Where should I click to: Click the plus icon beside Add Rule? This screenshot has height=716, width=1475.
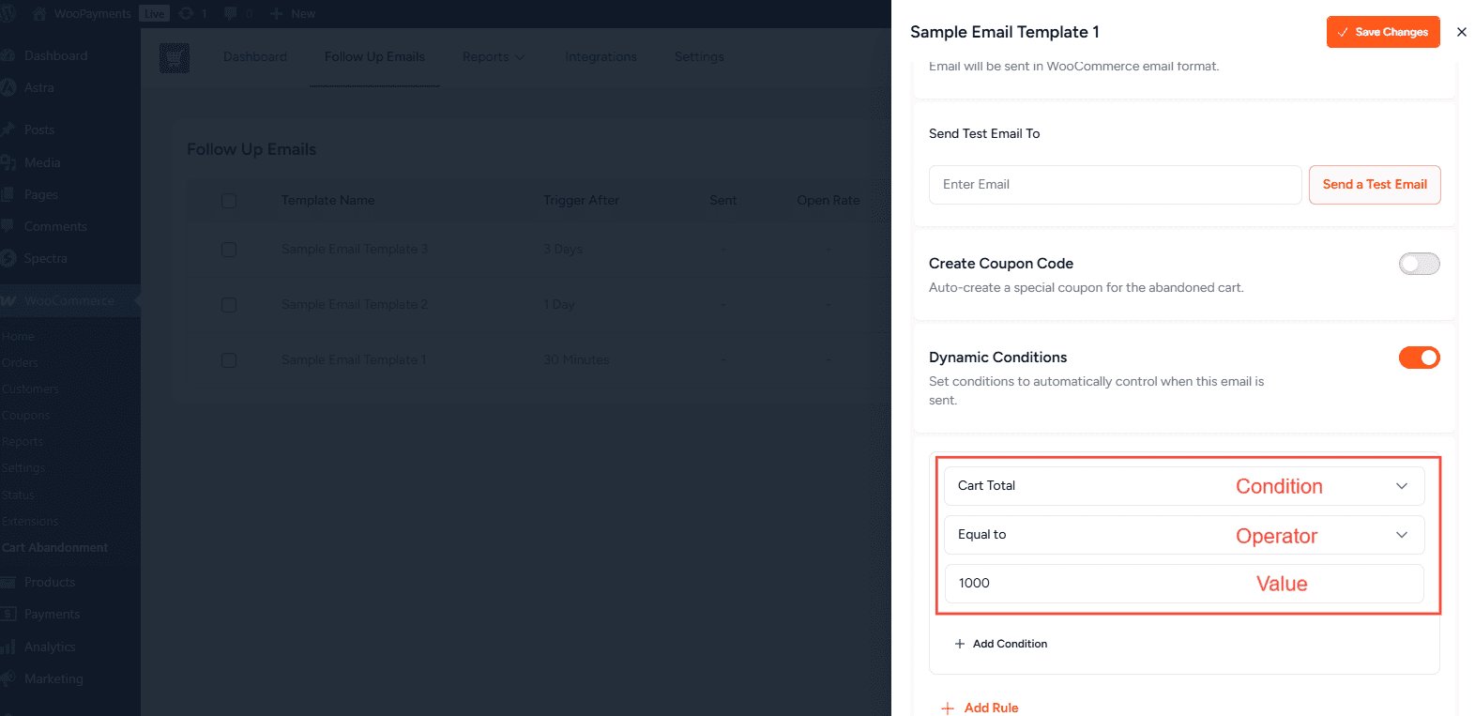coord(948,708)
